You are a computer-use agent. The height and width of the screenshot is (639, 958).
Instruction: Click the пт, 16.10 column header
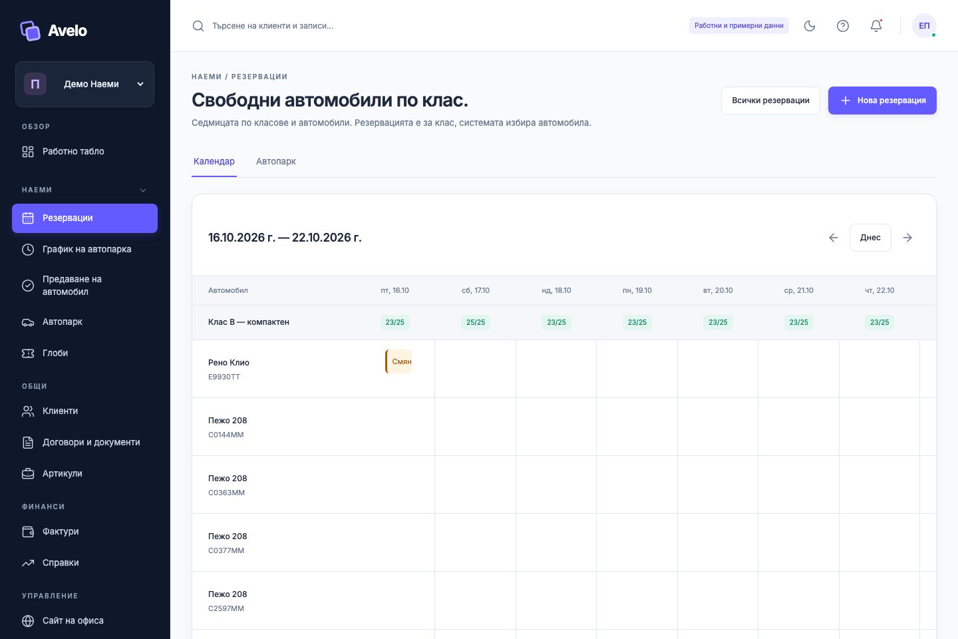tap(395, 290)
